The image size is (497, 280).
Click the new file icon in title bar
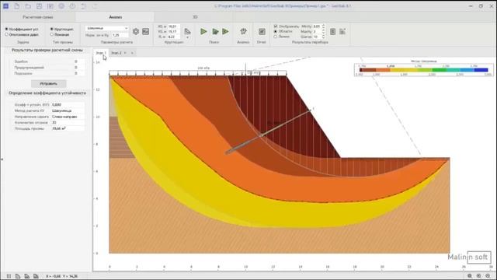[17, 6]
